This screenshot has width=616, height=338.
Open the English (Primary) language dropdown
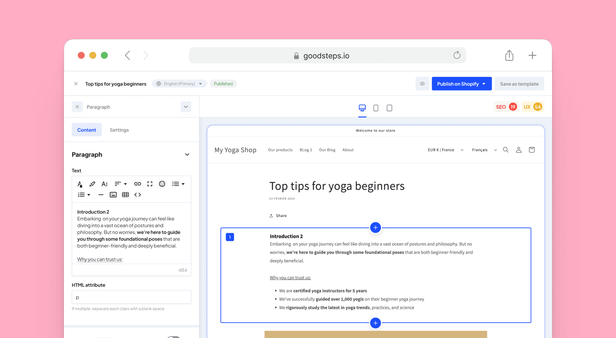[179, 84]
